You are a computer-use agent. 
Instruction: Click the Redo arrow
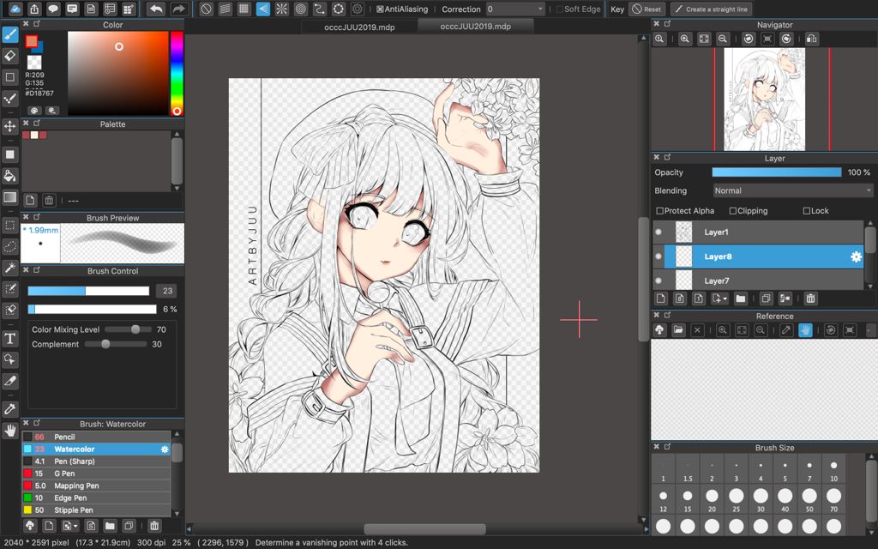tap(178, 9)
